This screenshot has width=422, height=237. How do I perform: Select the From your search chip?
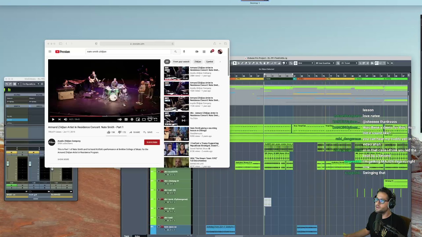(181, 62)
